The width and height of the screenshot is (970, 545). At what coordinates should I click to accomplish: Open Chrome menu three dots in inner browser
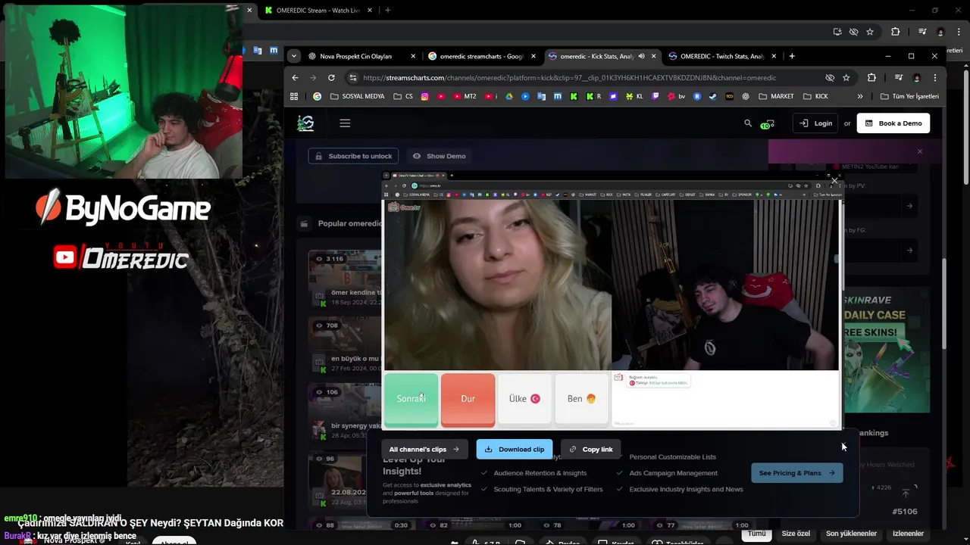935,77
